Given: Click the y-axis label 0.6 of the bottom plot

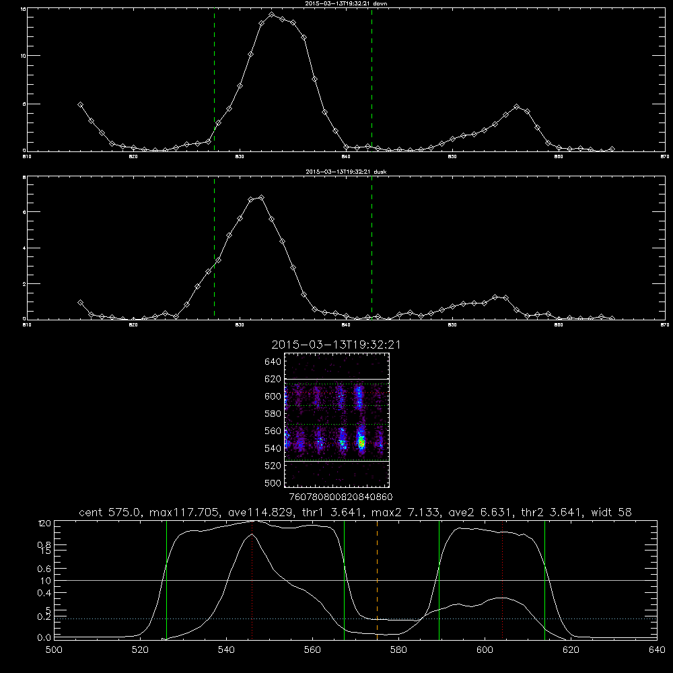Looking at the screenshot, I should pyautogui.click(x=44, y=569).
